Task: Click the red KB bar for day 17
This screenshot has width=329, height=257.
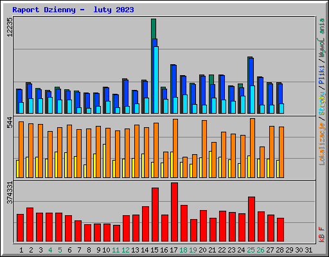Action: point(174,212)
